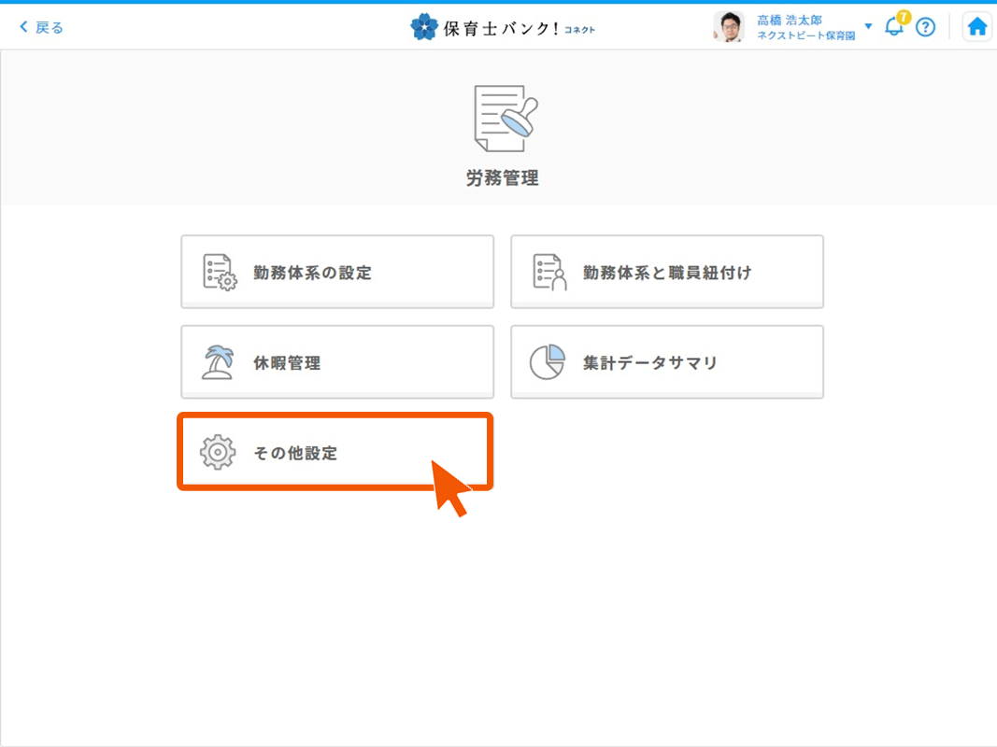The image size is (997, 747).
Task: Click the pie chart icon for 集計データサマリ
Action: [x=548, y=362]
